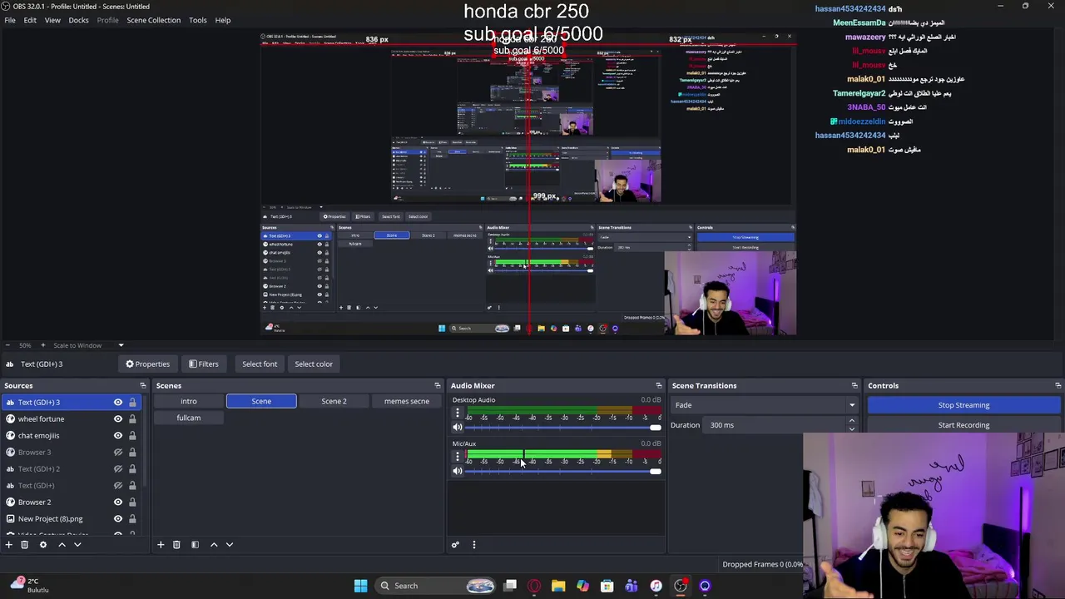
Task: Open the Docks menu
Action: [78, 20]
